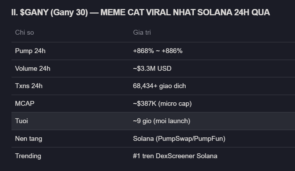
Task: Select the 'MCAP' row label
Action: (x=25, y=103)
